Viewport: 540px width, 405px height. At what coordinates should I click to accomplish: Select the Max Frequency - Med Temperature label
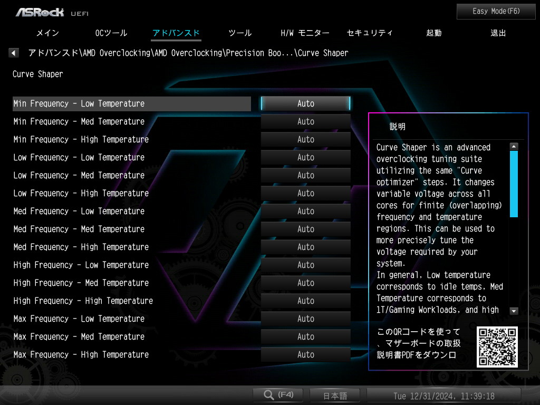[x=79, y=336]
